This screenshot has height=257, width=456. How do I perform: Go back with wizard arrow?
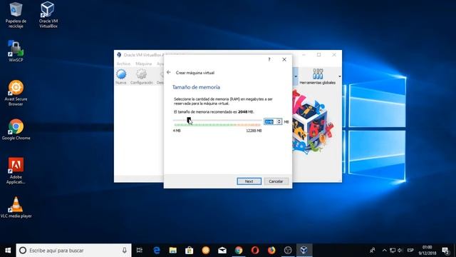click(169, 72)
